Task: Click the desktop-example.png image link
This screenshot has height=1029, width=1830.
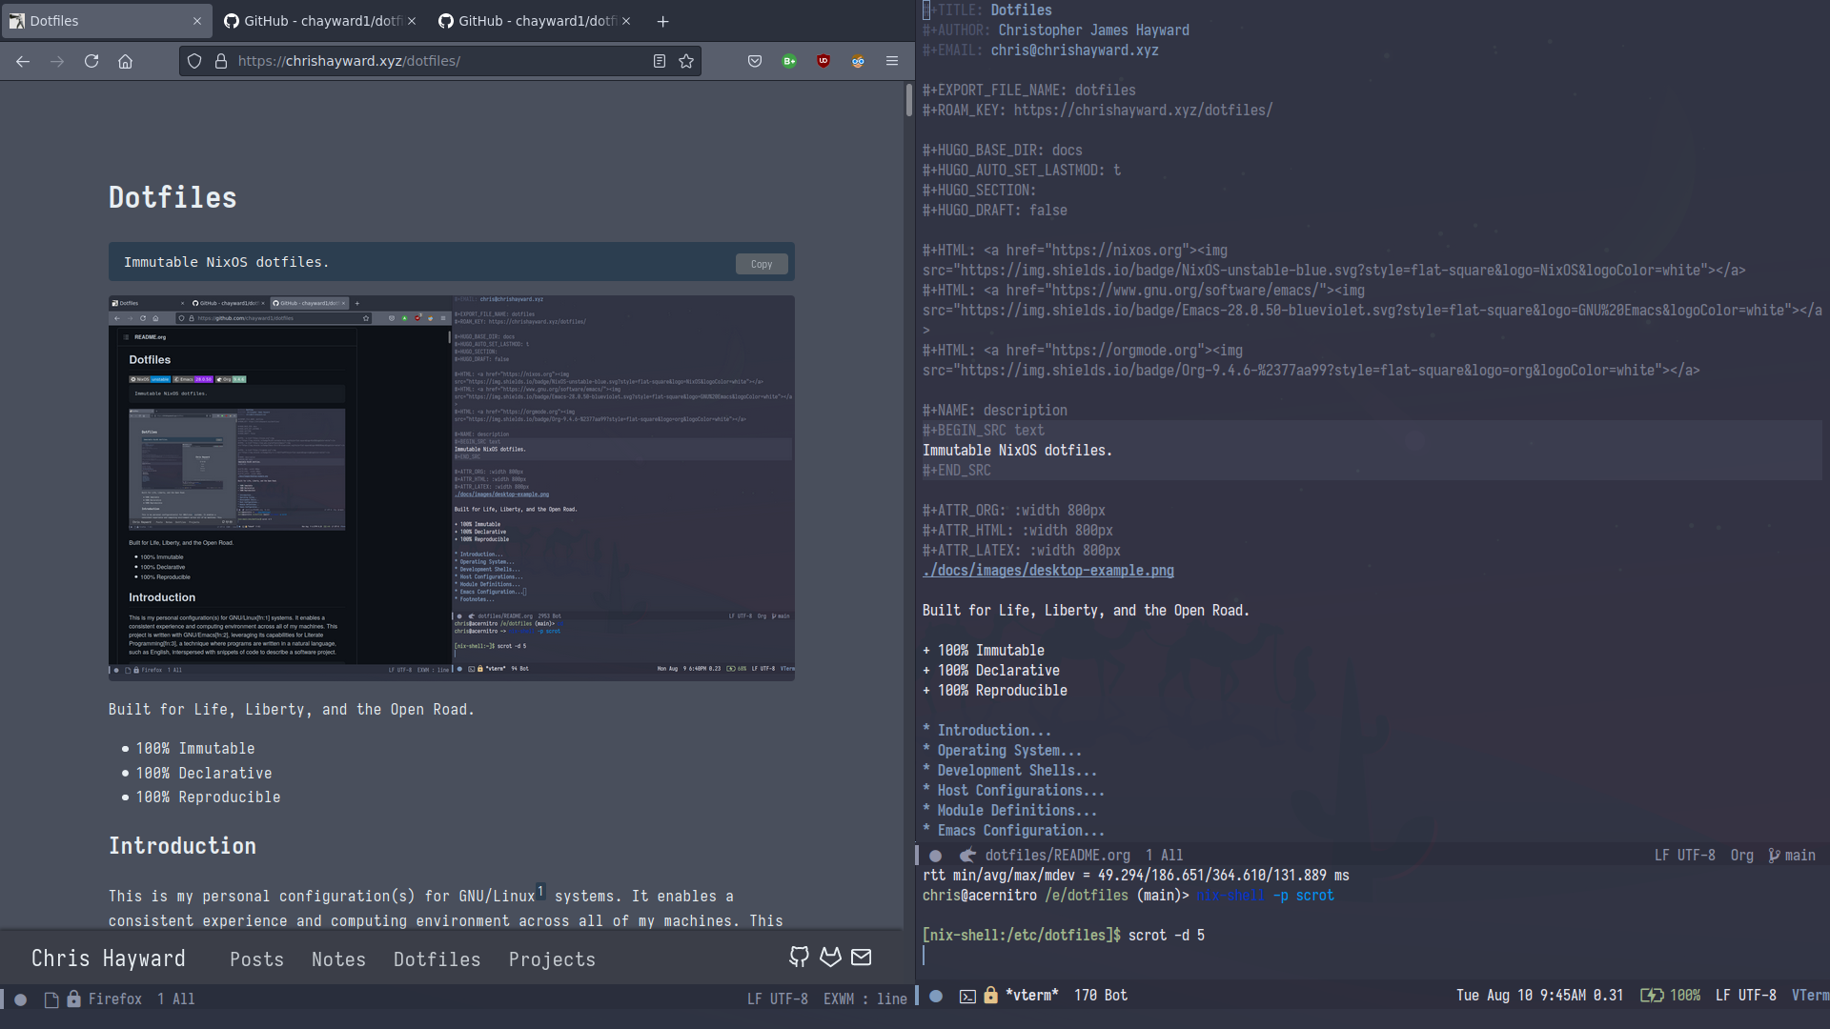Action: click(1047, 571)
